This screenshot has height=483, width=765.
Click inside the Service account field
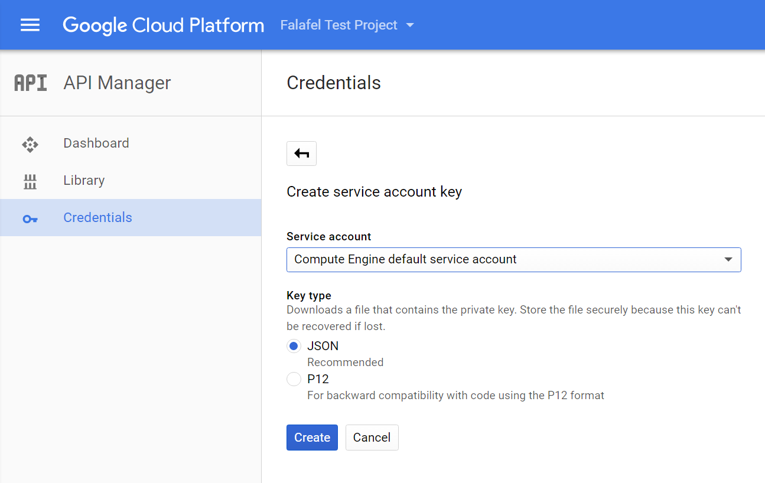(473, 260)
